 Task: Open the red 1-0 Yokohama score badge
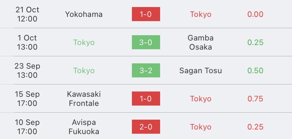pos(146,14)
